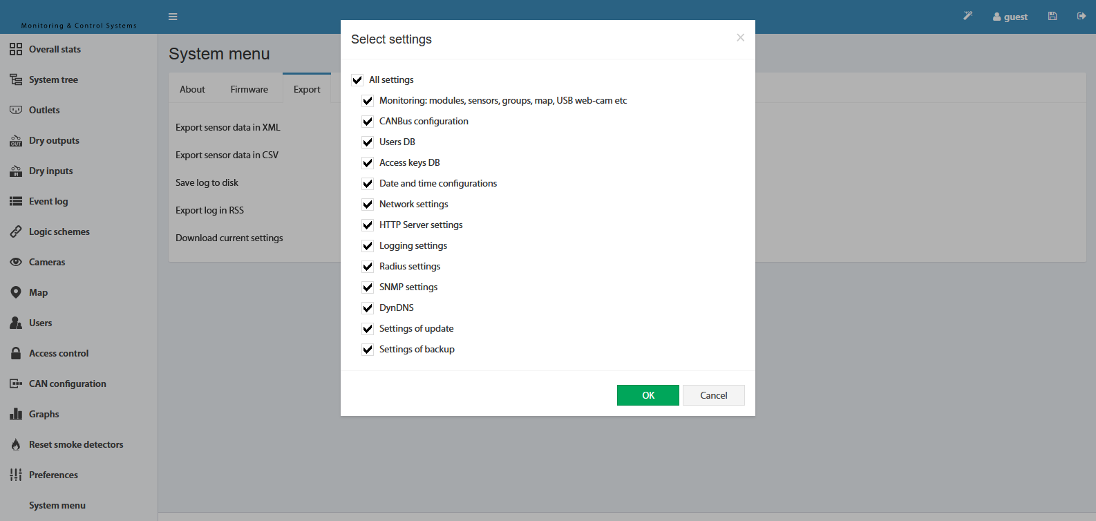The height and width of the screenshot is (521, 1096).
Task: Open Reset smoke detectors flame icon
Action: [x=16, y=444]
